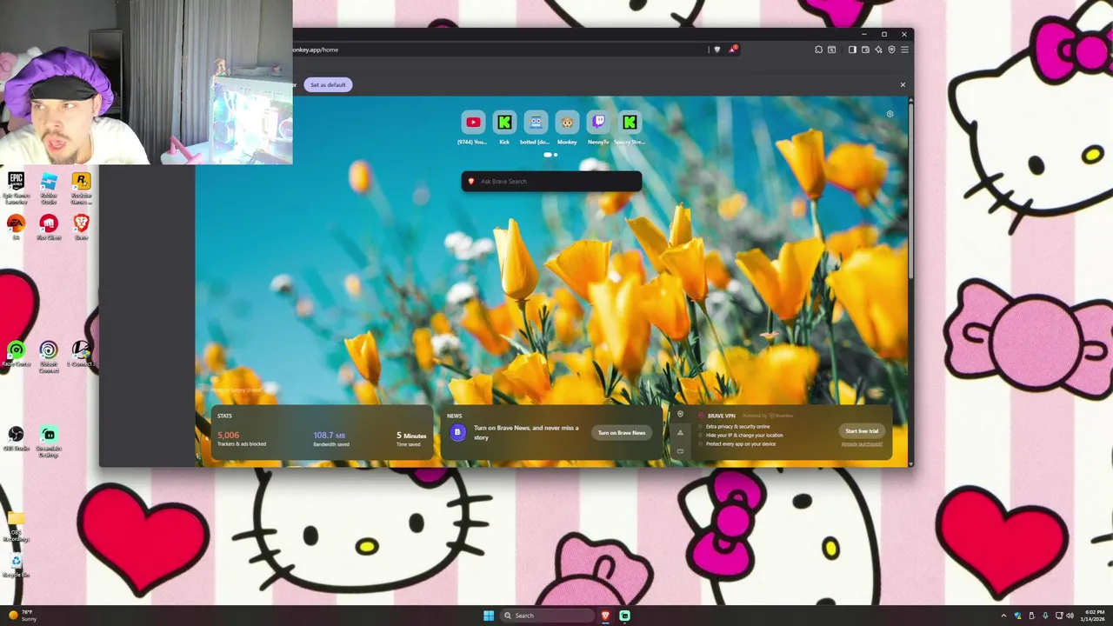This screenshot has height=626, width=1113.
Task: Click the Streamlabs icon on the taskbar
Action: point(624,616)
